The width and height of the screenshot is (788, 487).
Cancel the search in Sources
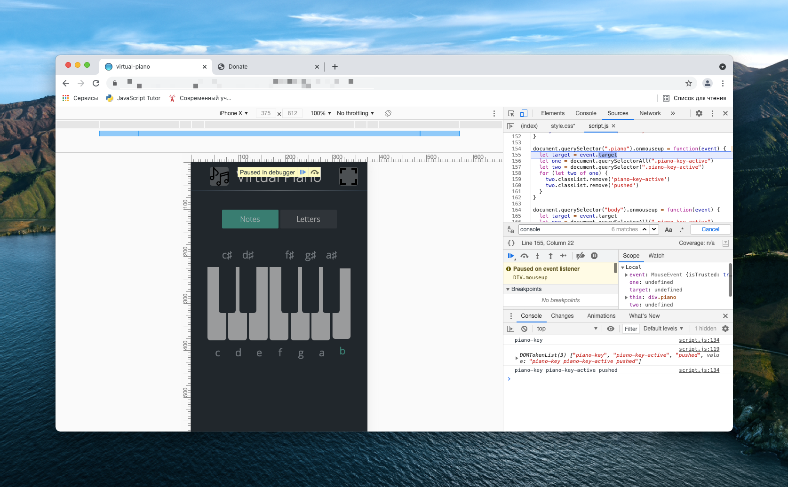coord(710,229)
